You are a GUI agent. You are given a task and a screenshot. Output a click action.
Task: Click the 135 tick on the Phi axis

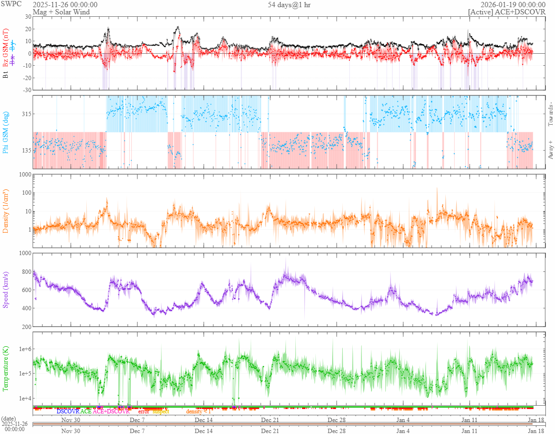pyautogui.click(x=26, y=151)
